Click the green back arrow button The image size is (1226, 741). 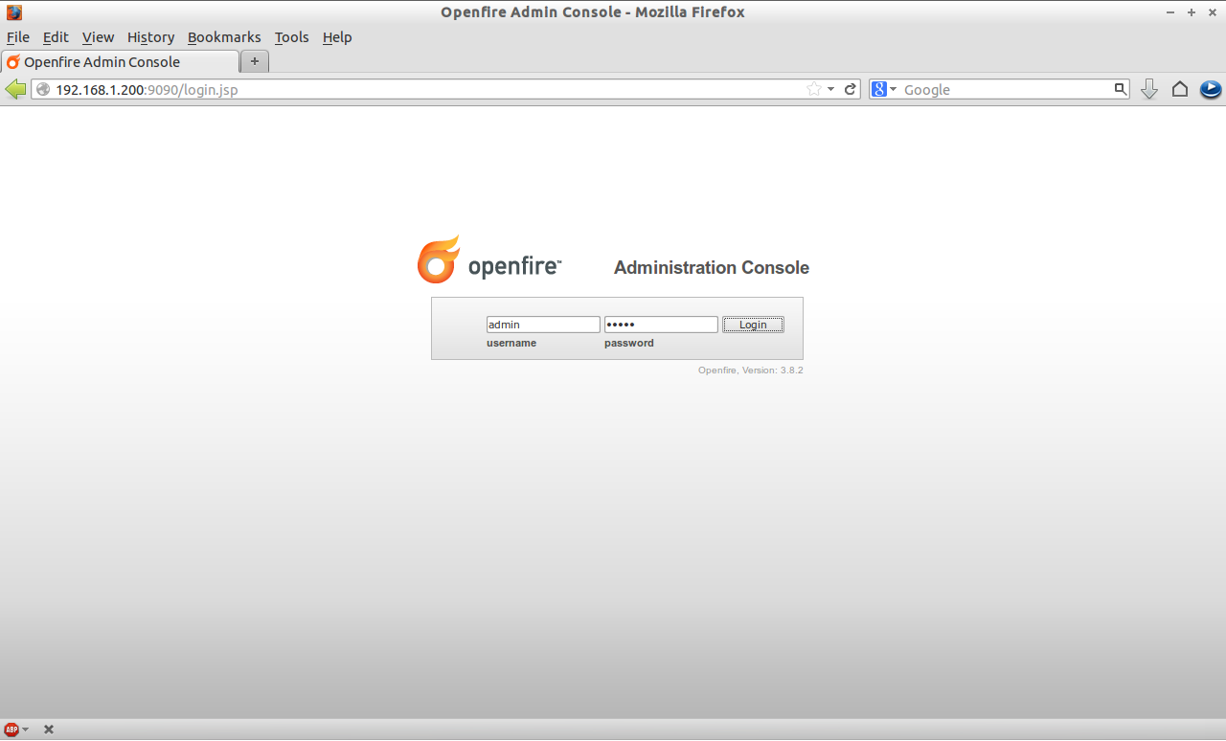(15, 89)
